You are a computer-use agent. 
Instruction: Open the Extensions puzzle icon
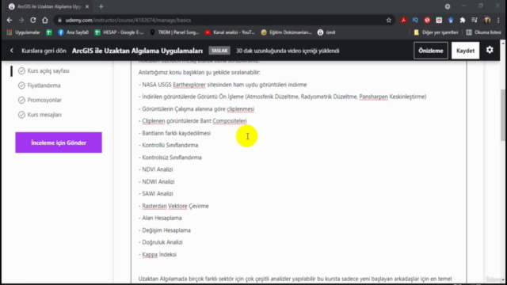coord(463,20)
